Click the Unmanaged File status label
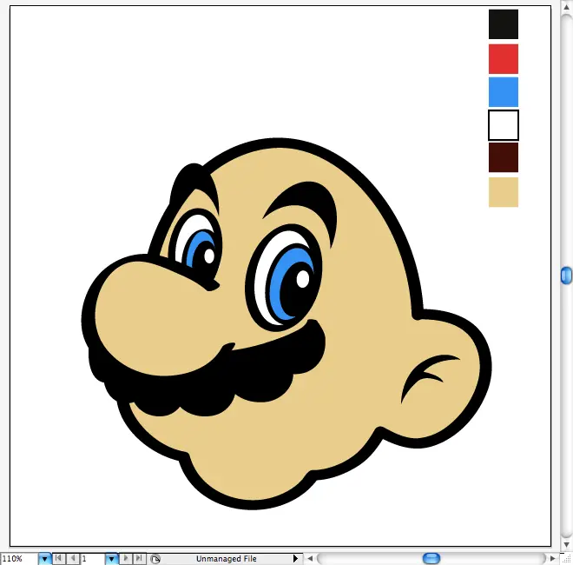573x565 pixels. click(226, 559)
